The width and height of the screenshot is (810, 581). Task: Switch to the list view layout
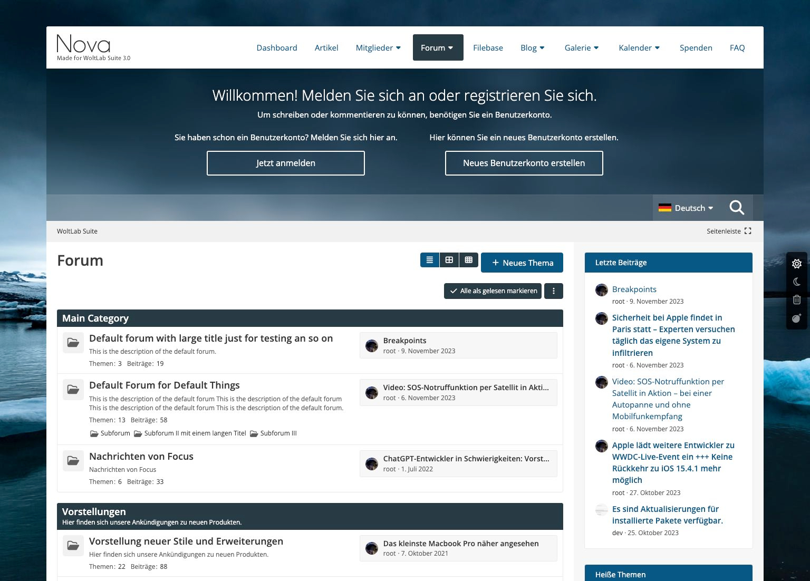point(430,260)
